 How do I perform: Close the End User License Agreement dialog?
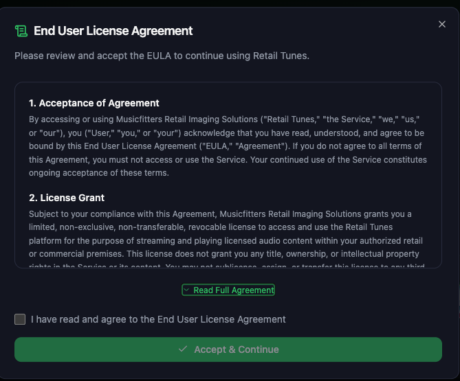pos(442,24)
